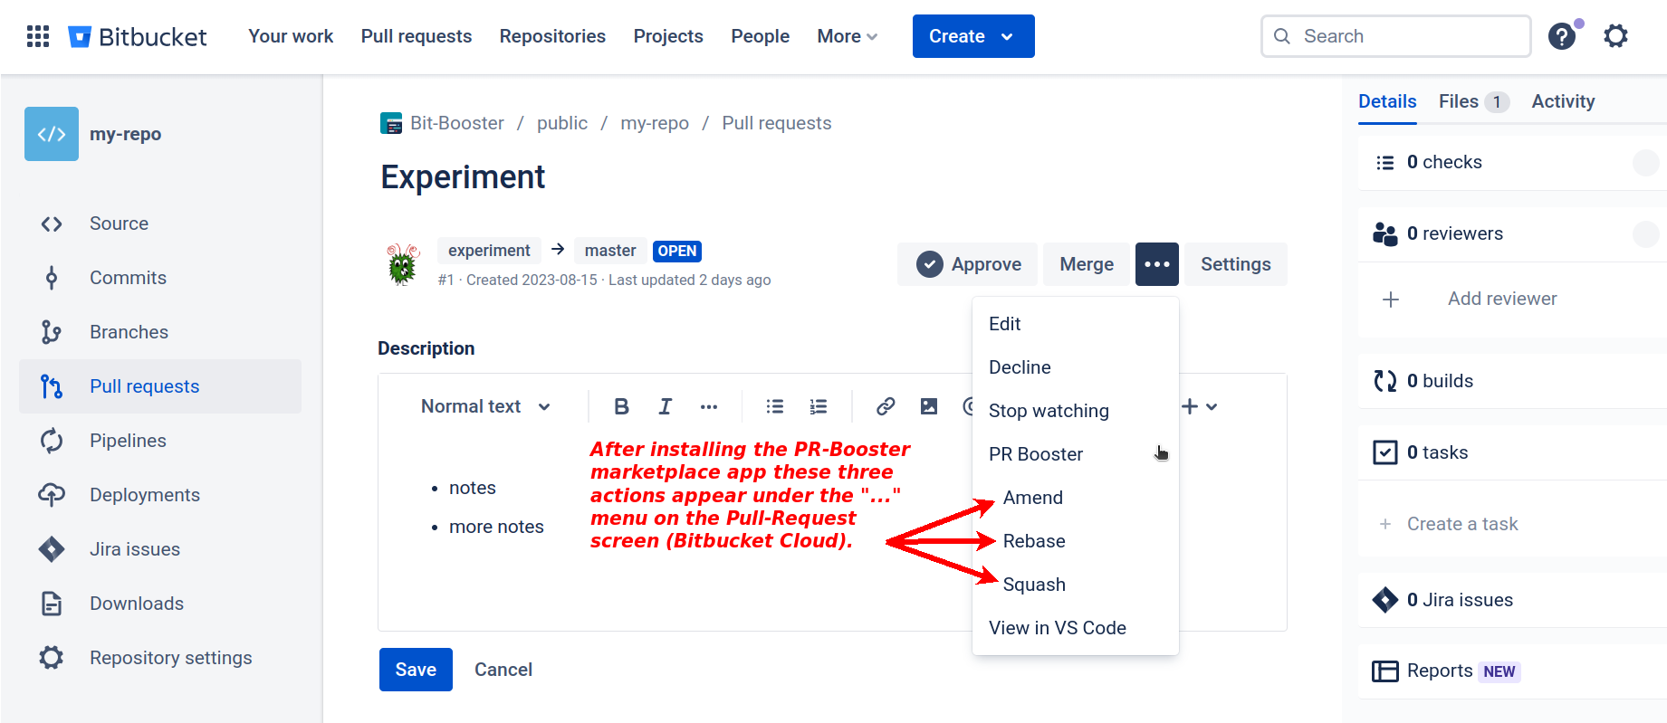
Task: Open the help question mark icon
Action: [x=1562, y=36]
